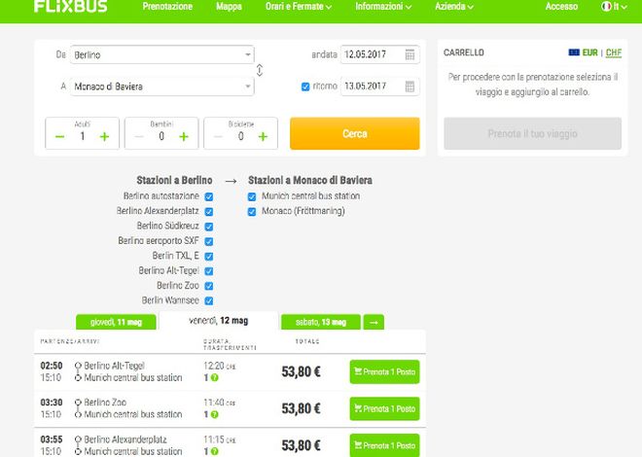Expand the Orari e Fermate menu
The height and width of the screenshot is (457, 642).
pos(299,7)
